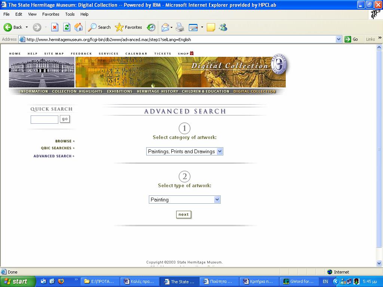The image size is (383, 287).
Task: Switch to the INFORMATION section tab
Action: [x=34, y=91]
